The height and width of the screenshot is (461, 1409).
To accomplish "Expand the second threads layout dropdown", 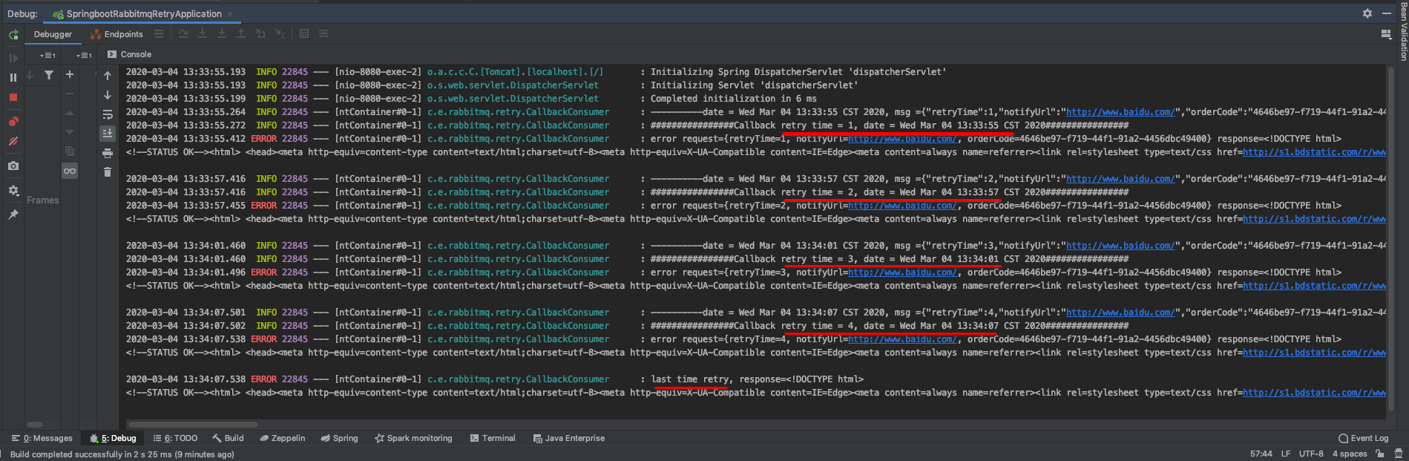I will pyautogui.click(x=84, y=55).
